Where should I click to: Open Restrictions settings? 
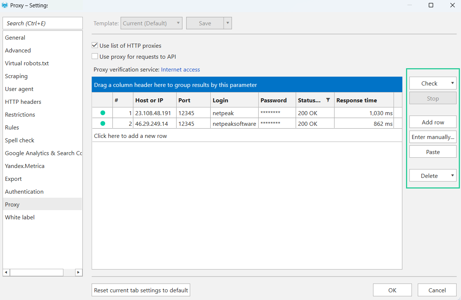[42, 115]
